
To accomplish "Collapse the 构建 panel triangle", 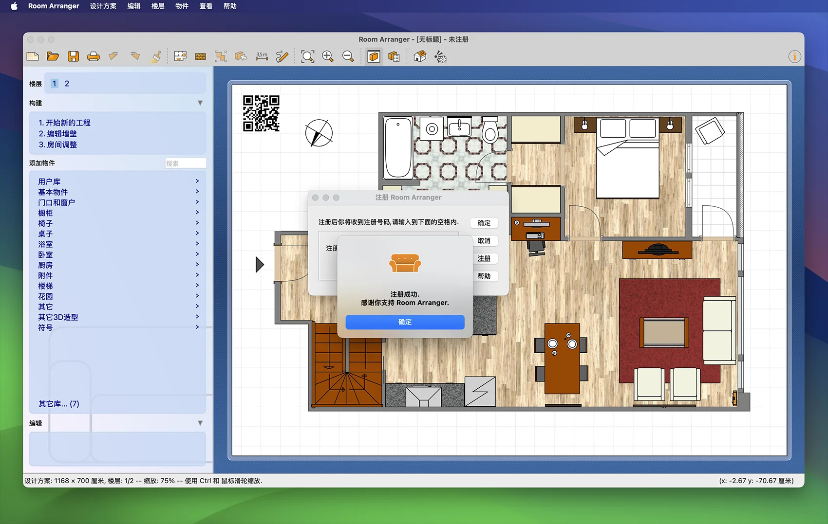I will coord(200,103).
